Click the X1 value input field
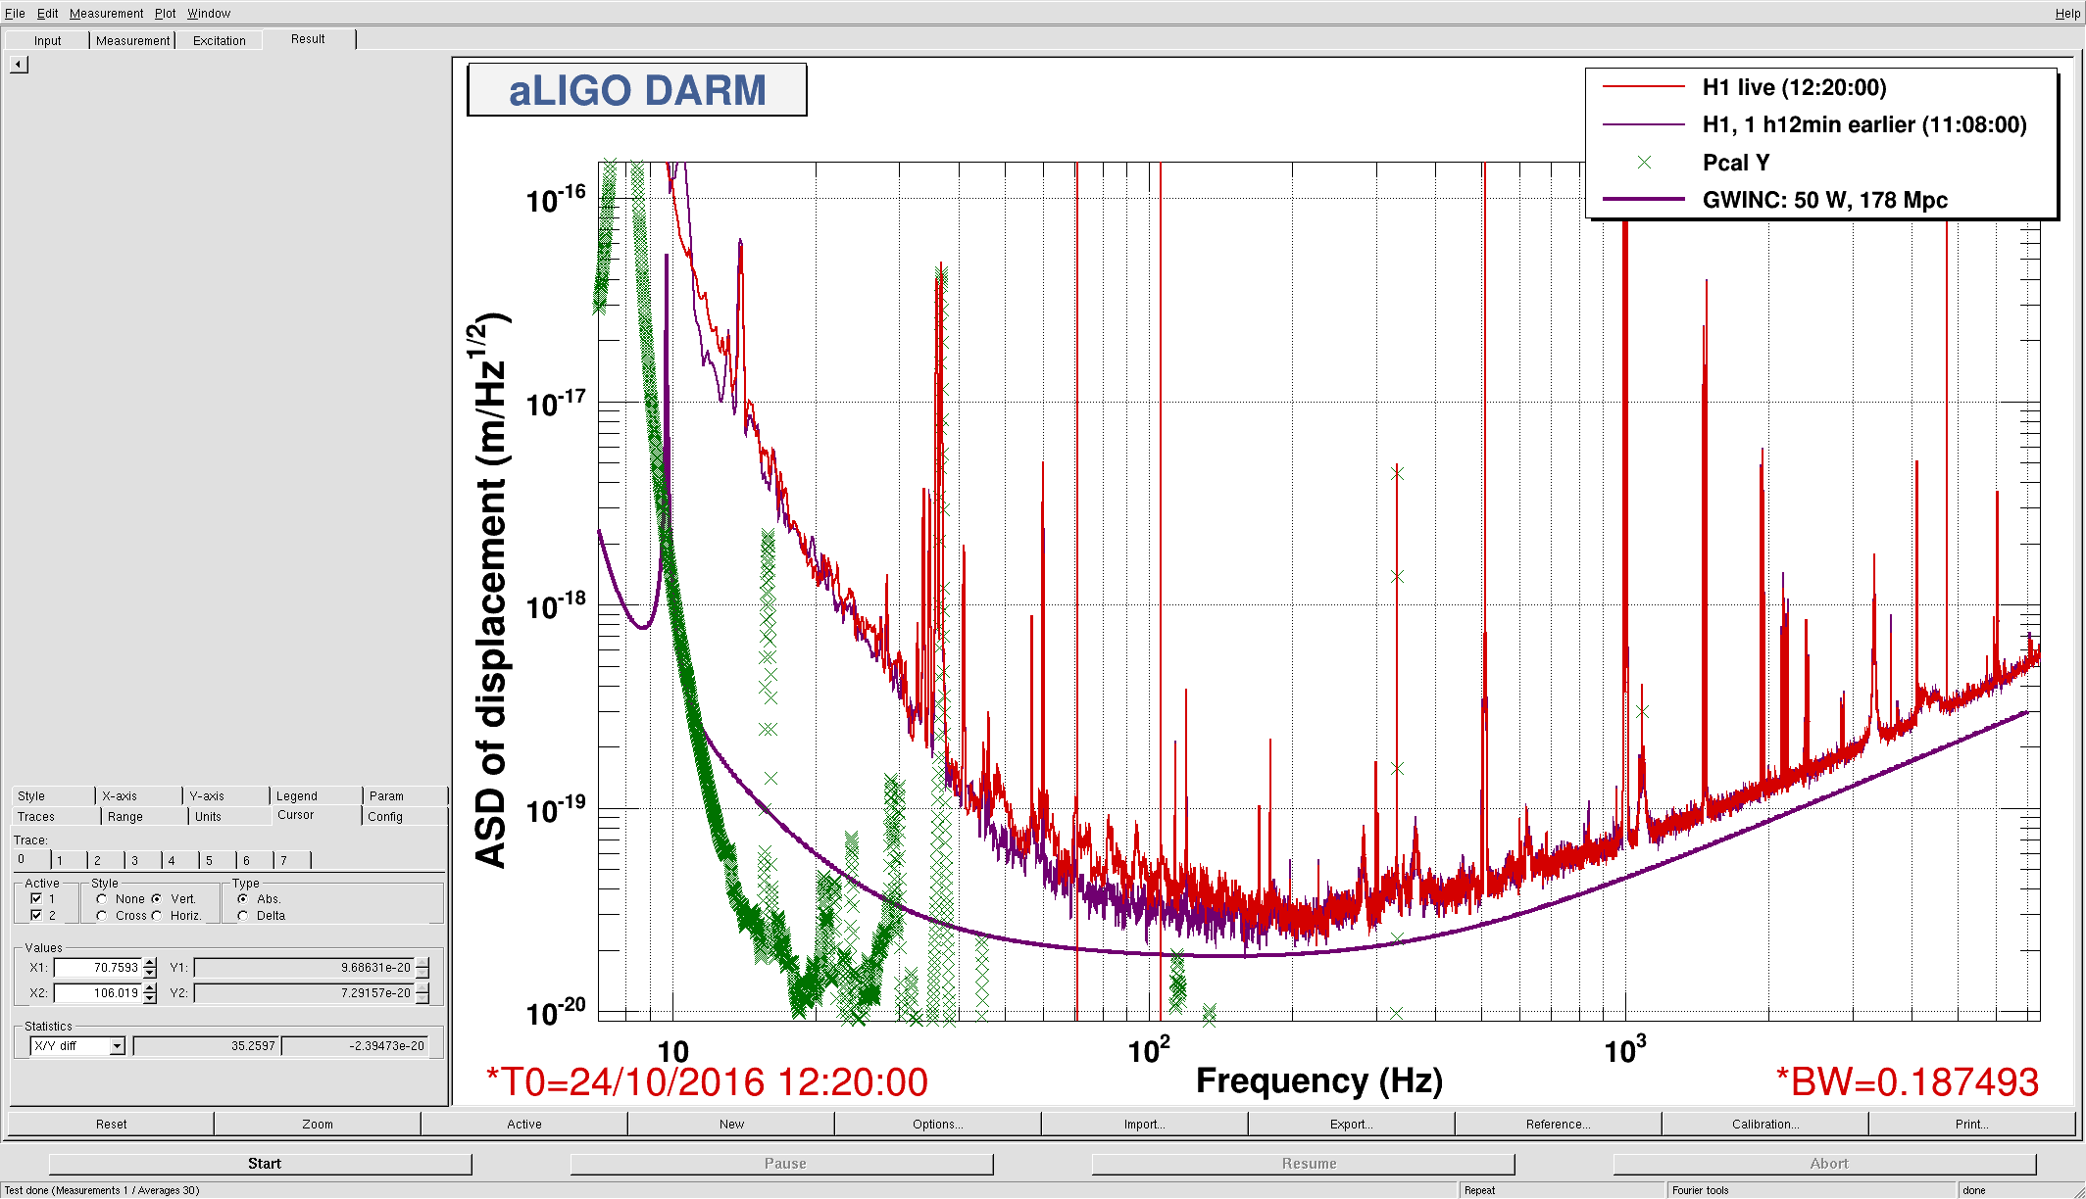The width and height of the screenshot is (2086, 1199). [98, 968]
